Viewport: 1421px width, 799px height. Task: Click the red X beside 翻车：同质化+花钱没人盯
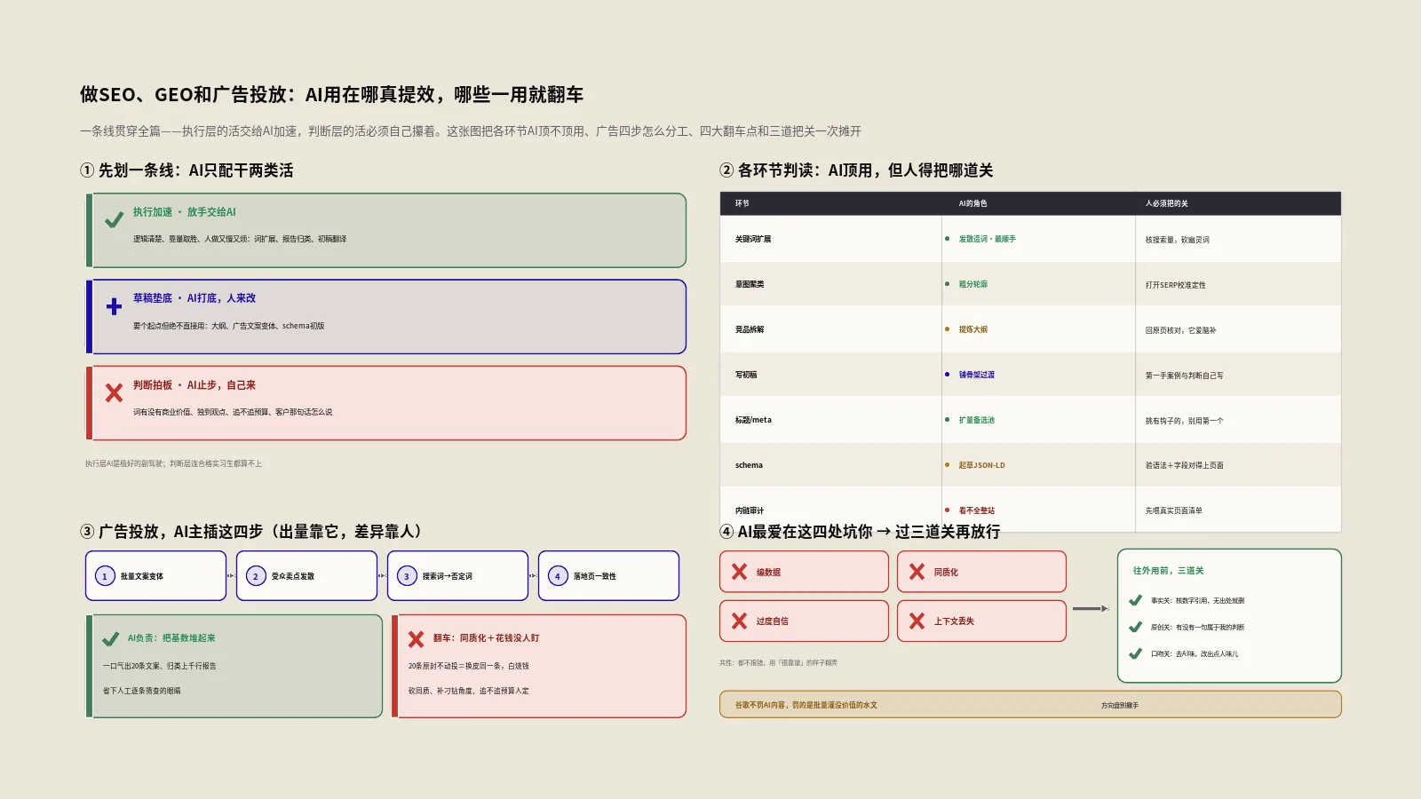click(x=416, y=639)
